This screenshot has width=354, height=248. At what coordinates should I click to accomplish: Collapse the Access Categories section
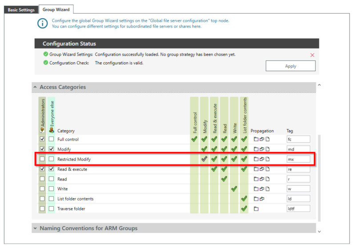pos(36,88)
